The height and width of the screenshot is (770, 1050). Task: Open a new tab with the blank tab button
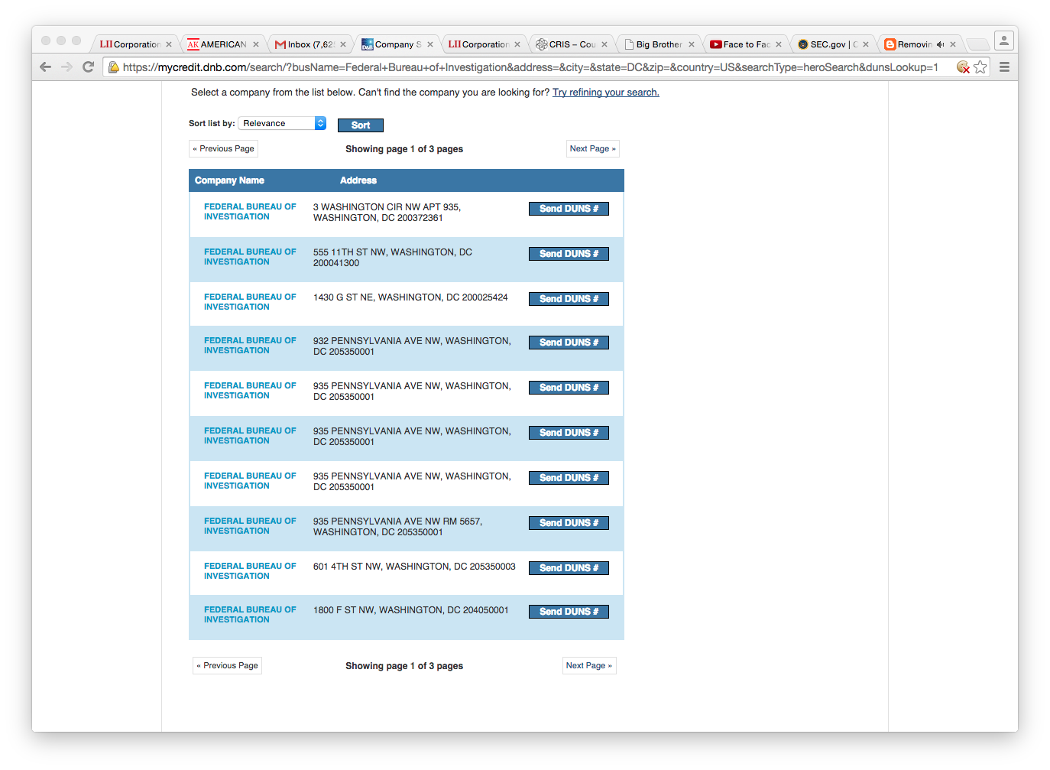[977, 44]
